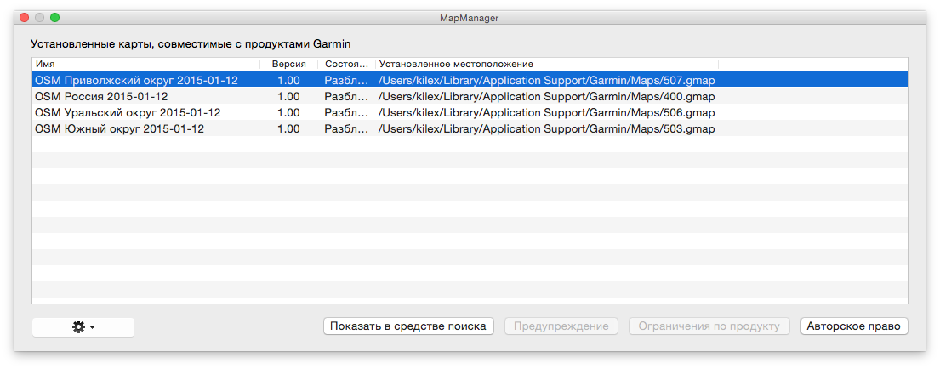Click the 'Ограничения по продукту' button
This screenshot has height=369, width=940.
pyautogui.click(x=709, y=326)
